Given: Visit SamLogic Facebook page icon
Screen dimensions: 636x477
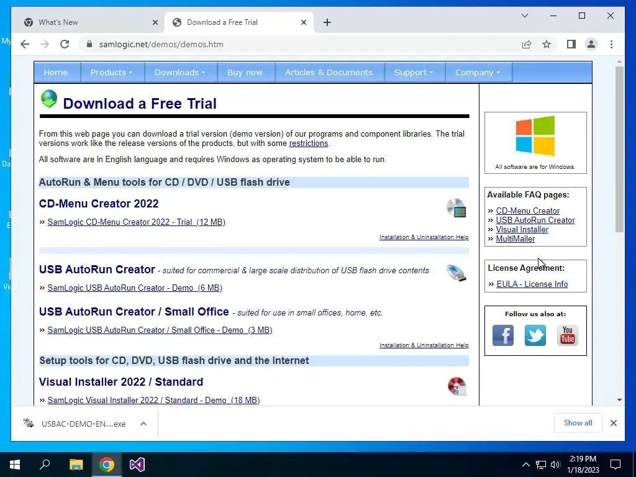Looking at the screenshot, I should 503,335.
